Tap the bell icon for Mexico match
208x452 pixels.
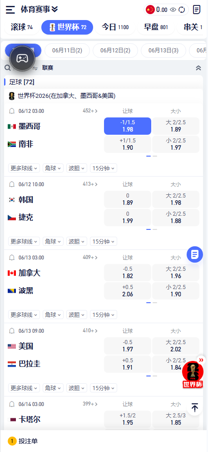pyautogui.click(x=12, y=111)
